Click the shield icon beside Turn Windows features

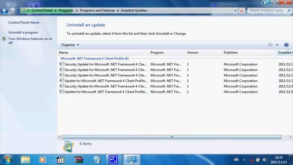[4, 39]
